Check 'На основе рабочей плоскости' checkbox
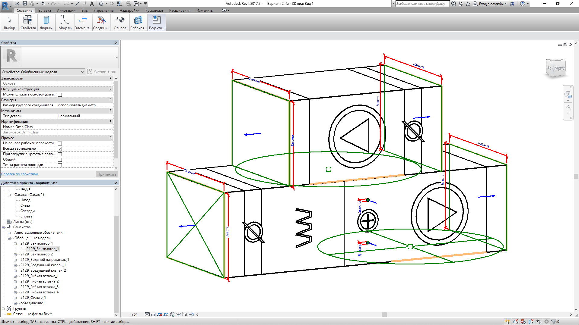This screenshot has width=579, height=325. click(60, 143)
